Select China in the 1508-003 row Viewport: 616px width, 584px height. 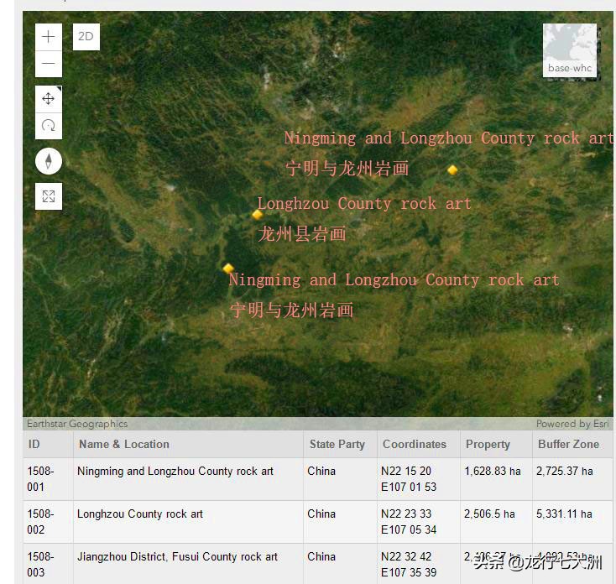tap(321, 556)
